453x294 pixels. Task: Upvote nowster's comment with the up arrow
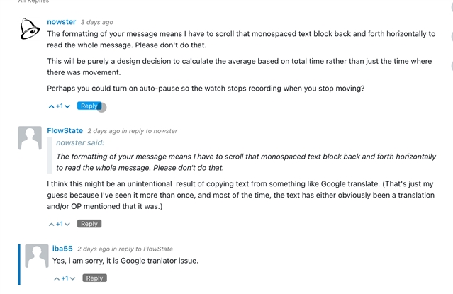52,106
